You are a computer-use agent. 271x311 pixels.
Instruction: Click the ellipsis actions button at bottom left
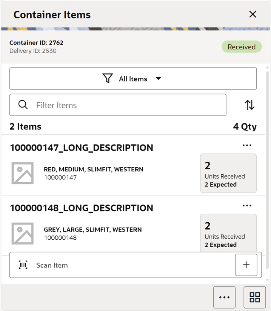(x=225, y=297)
